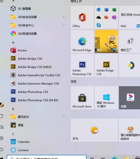Open Calendar from the app list
This screenshot has height=159, width=140.
tap(38, 142)
